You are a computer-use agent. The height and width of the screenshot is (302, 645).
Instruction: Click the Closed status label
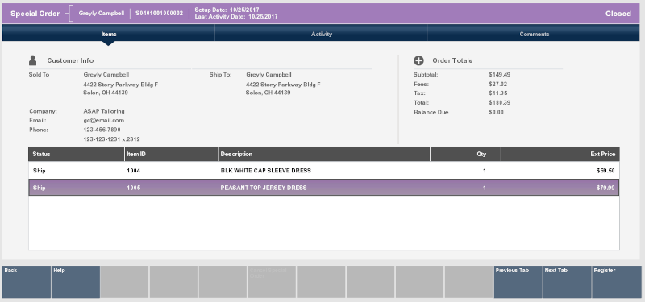[x=618, y=14]
